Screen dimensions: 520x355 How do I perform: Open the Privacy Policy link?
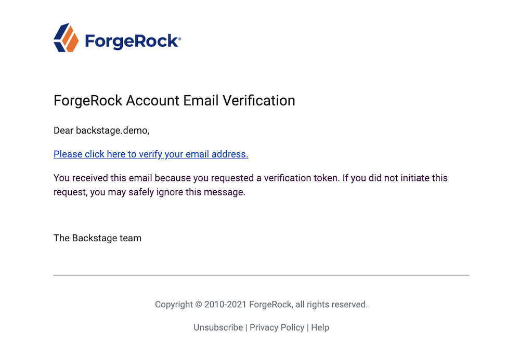(277, 327)
